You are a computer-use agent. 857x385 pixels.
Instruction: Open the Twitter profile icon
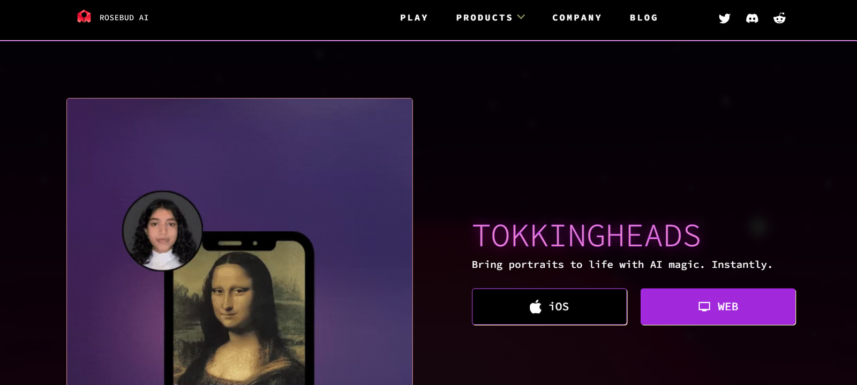724,18
